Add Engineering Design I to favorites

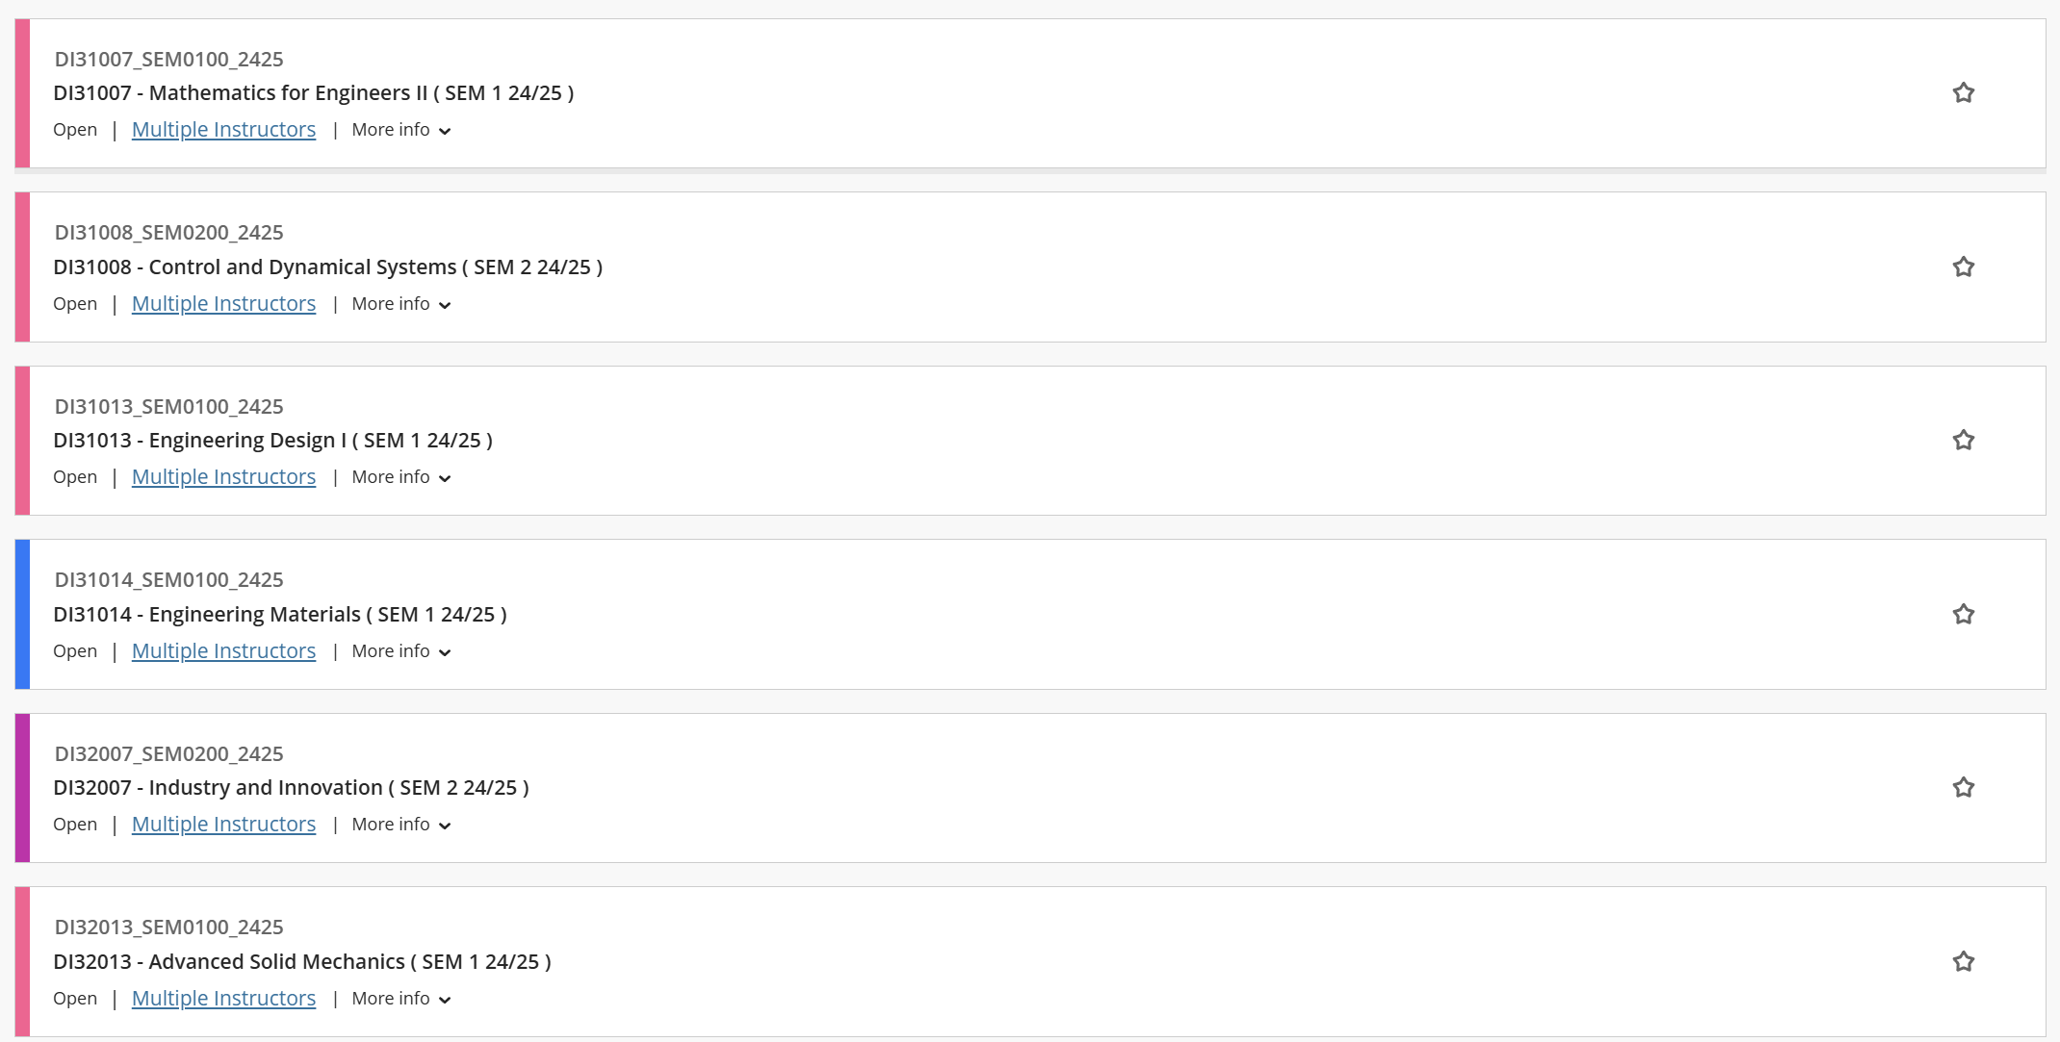(1963, 441)
